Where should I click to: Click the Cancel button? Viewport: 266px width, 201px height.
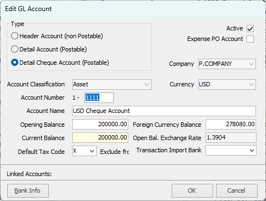pyautogui.click(x=237, y=190)
